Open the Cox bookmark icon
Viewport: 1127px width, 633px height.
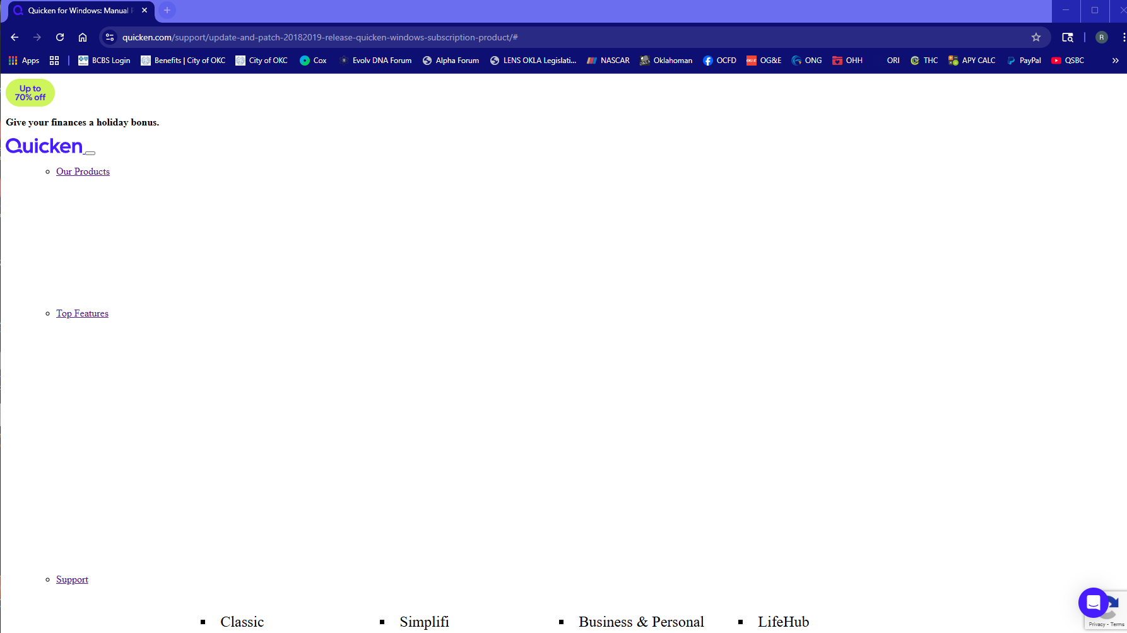307,60
